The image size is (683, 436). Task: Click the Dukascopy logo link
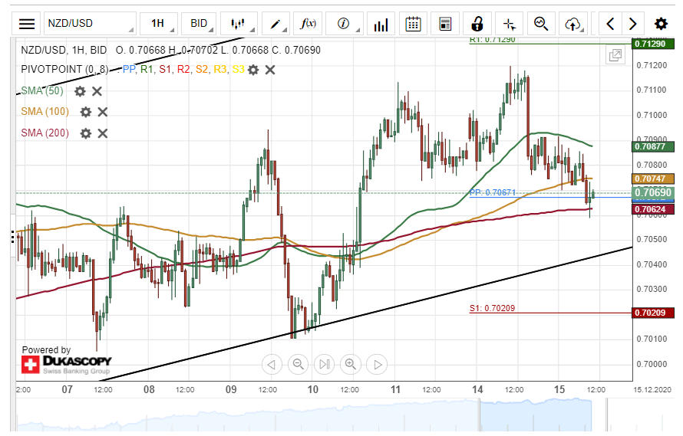click(x=67, y=362)
